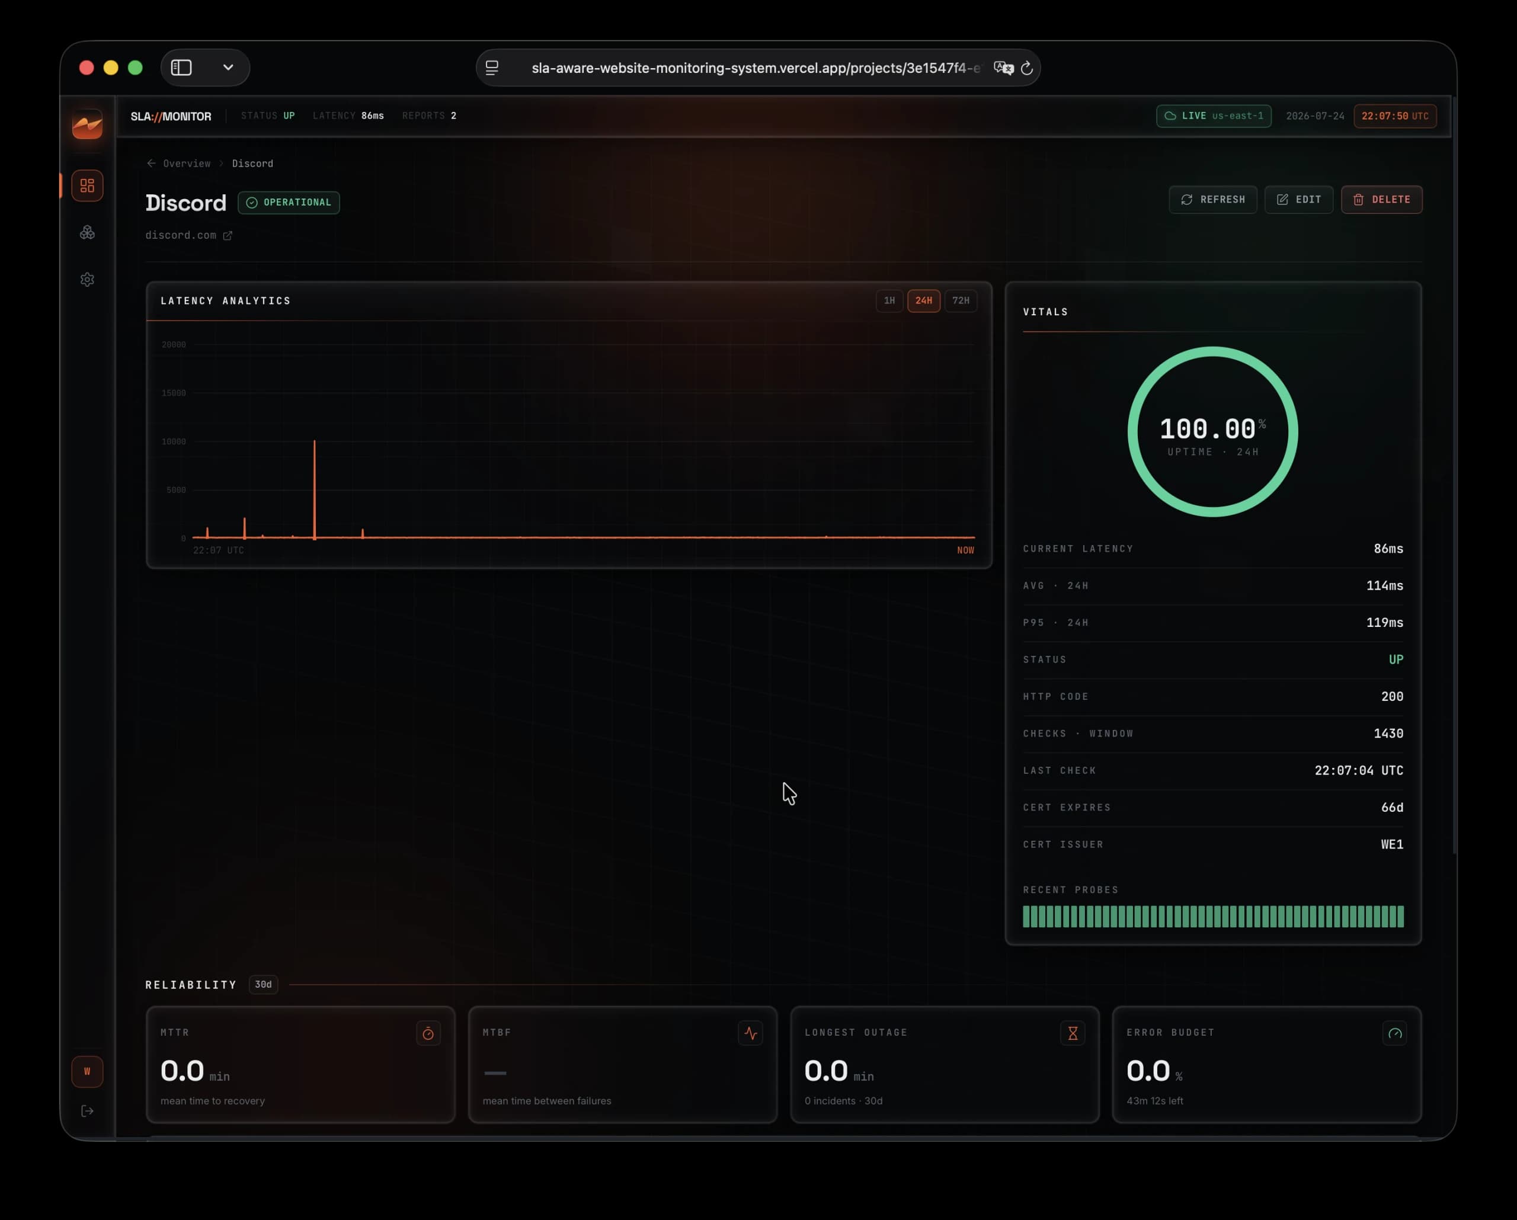1517x1220 pixels.
Task: Toggle the browser sidebar panel icon
Action: pyautogui.click(x=181, y=68)
